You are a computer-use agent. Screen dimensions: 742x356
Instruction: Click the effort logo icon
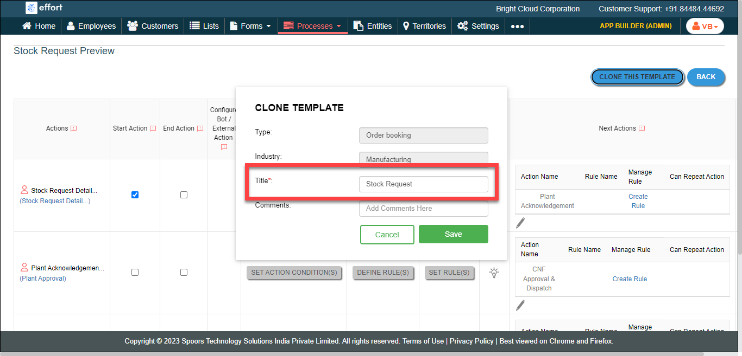tap(32, 8)
